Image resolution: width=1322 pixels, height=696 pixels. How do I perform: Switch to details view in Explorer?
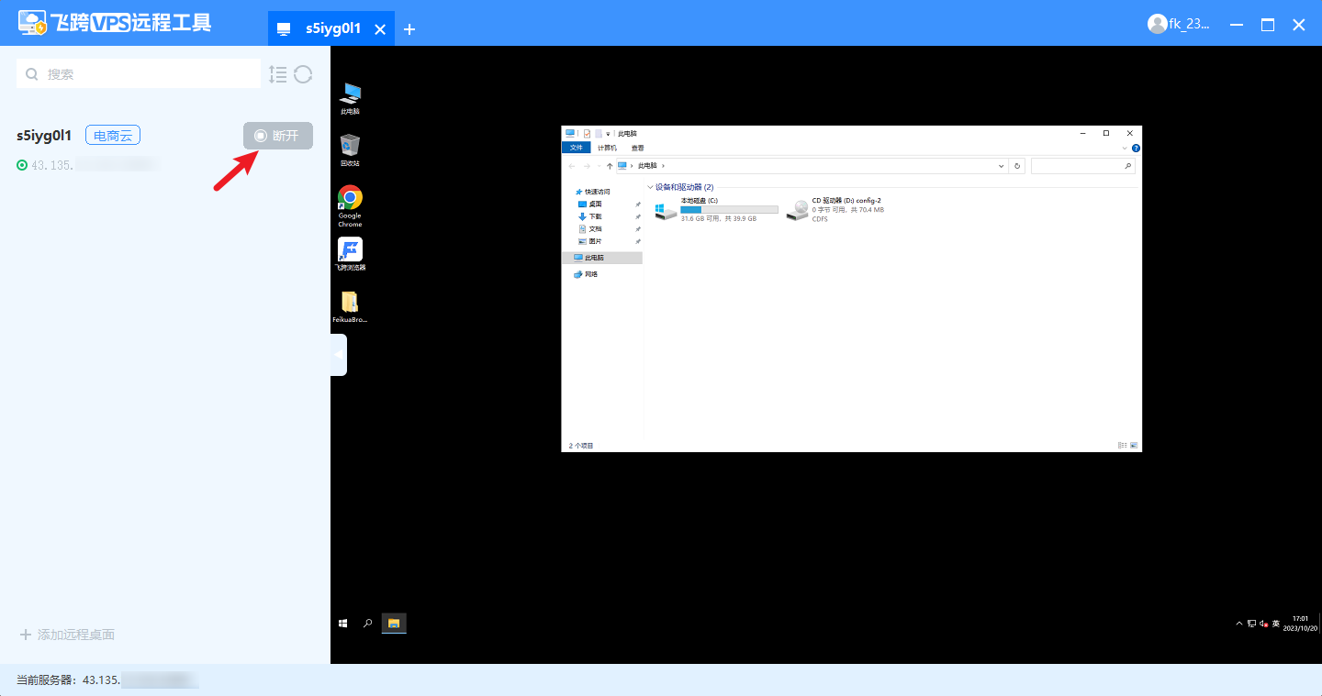tap(1122, 446)
